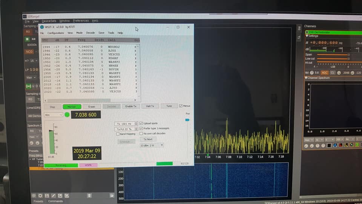
Task: Click the export preset icon
Action: pos(60,196)
